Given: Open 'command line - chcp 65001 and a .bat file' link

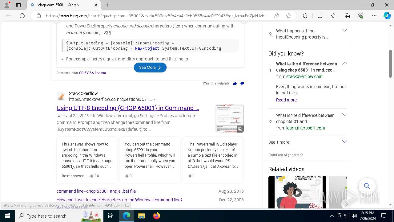Looking at the screenshot, I should pos(96,191).
